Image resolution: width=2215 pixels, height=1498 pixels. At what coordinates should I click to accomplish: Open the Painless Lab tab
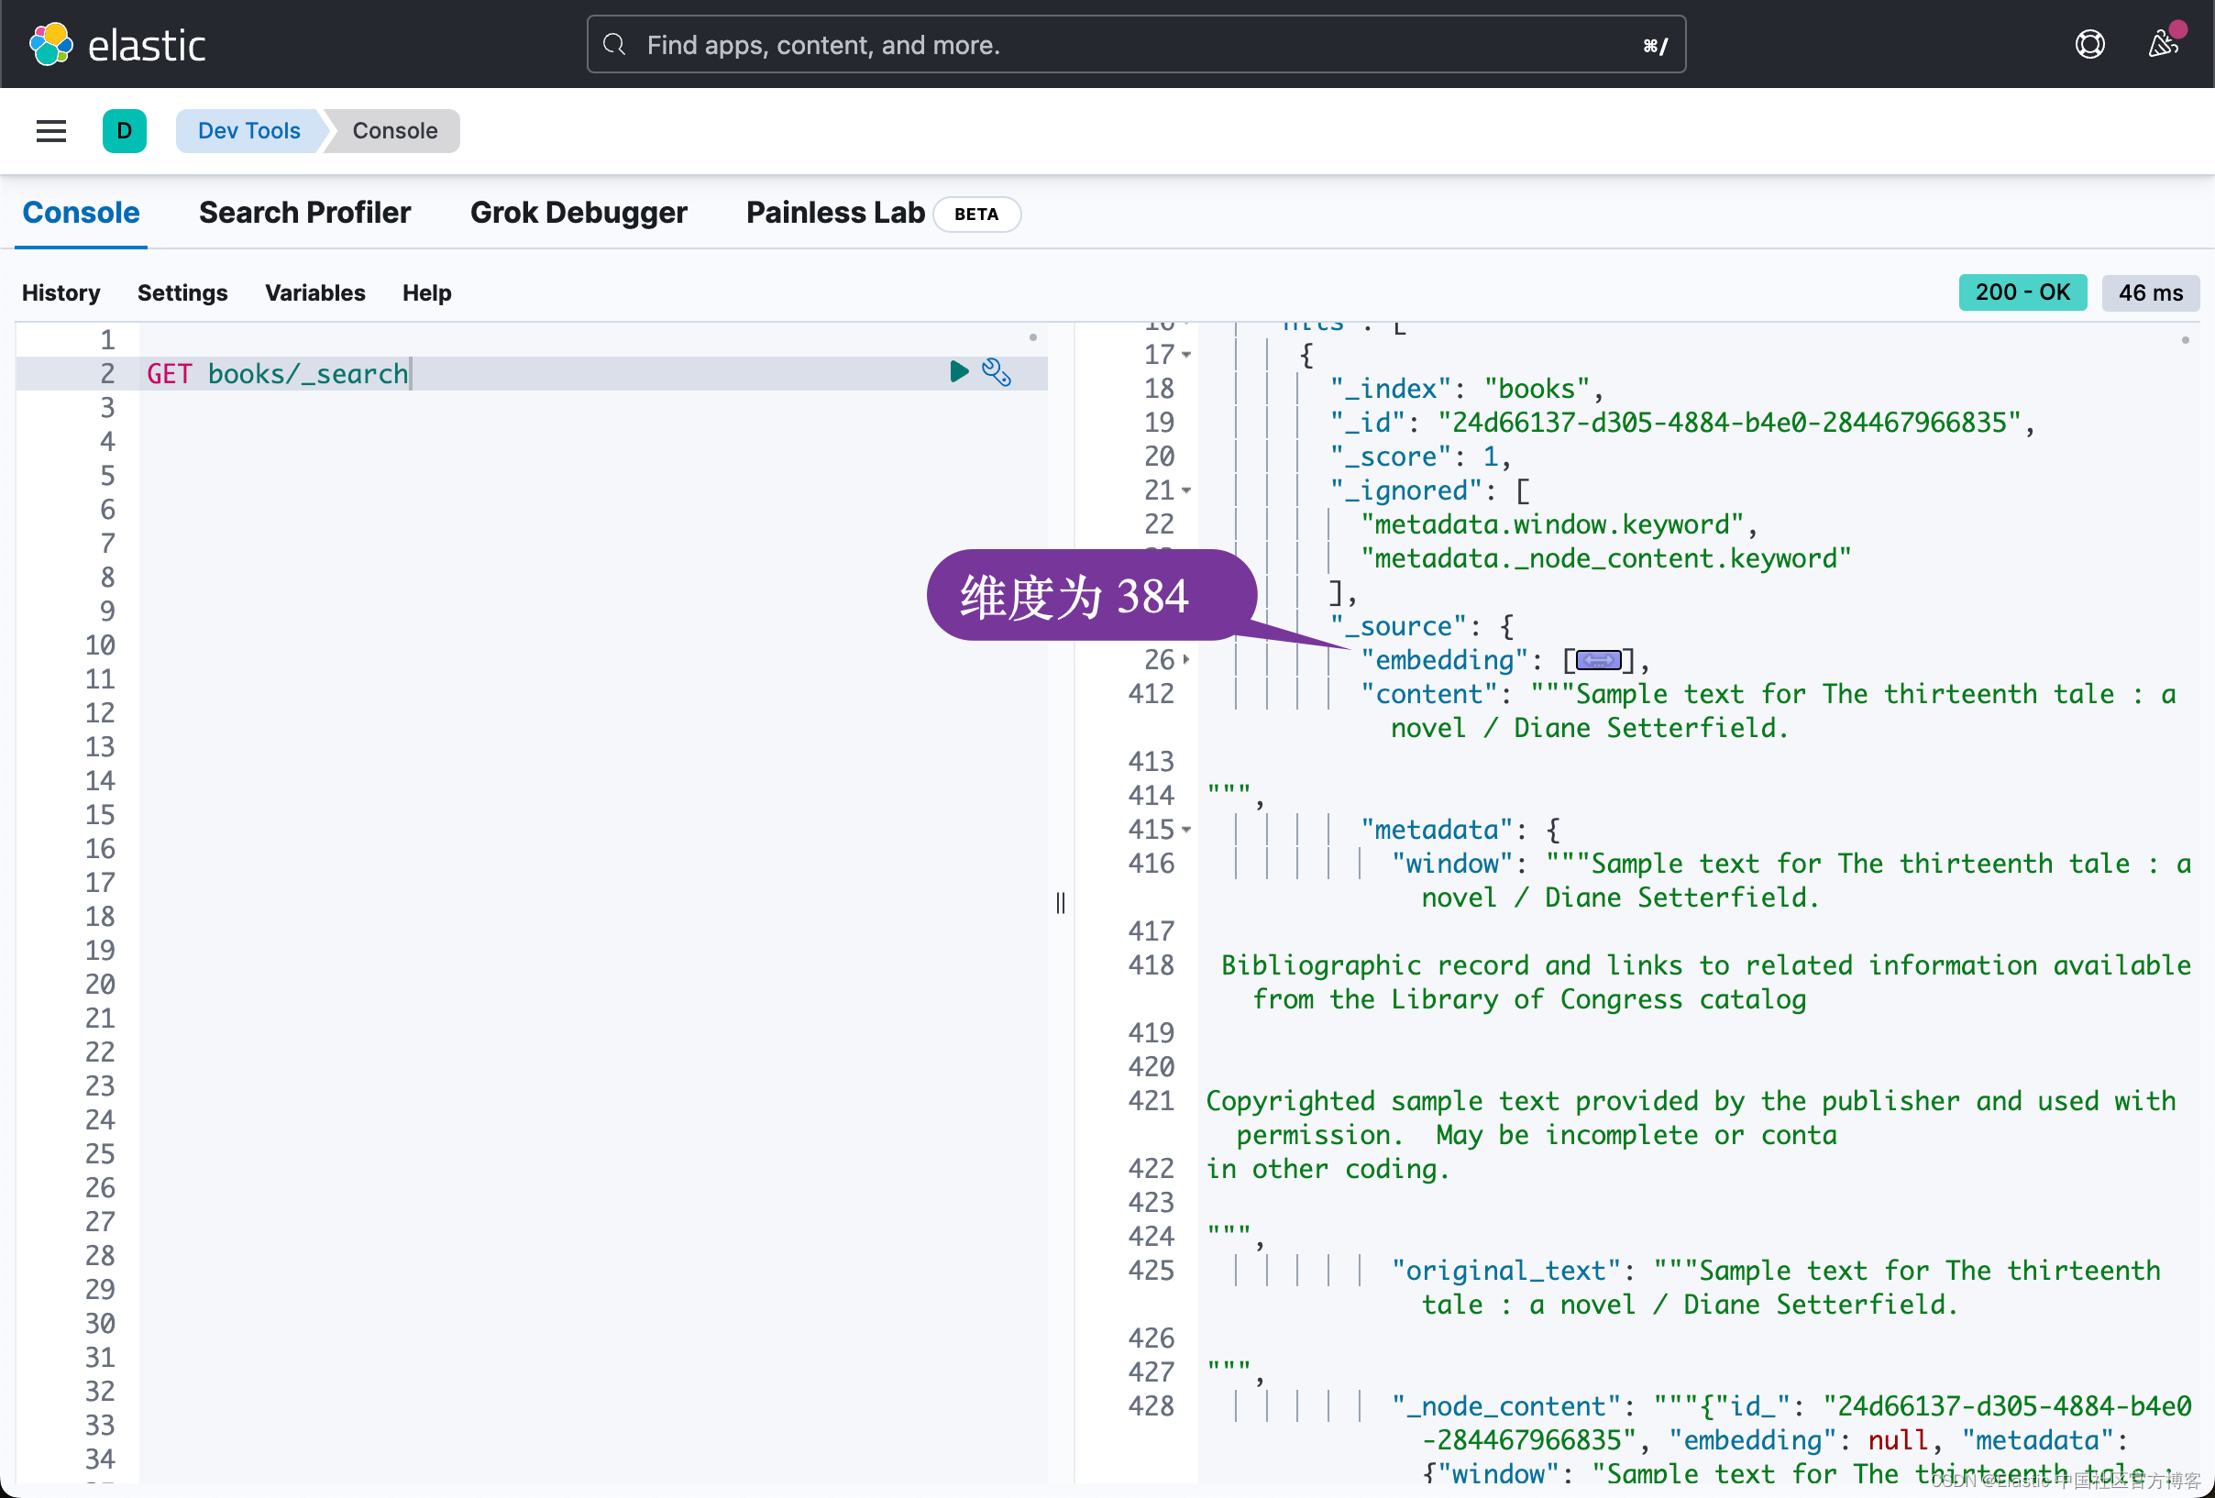tap(835, 213)
